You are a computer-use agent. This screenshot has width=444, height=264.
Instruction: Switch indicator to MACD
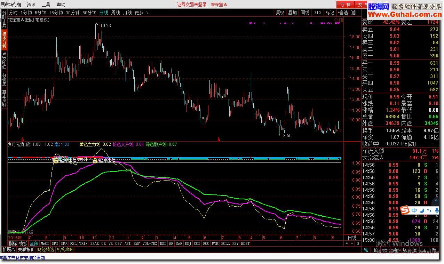tap(45, 243)
